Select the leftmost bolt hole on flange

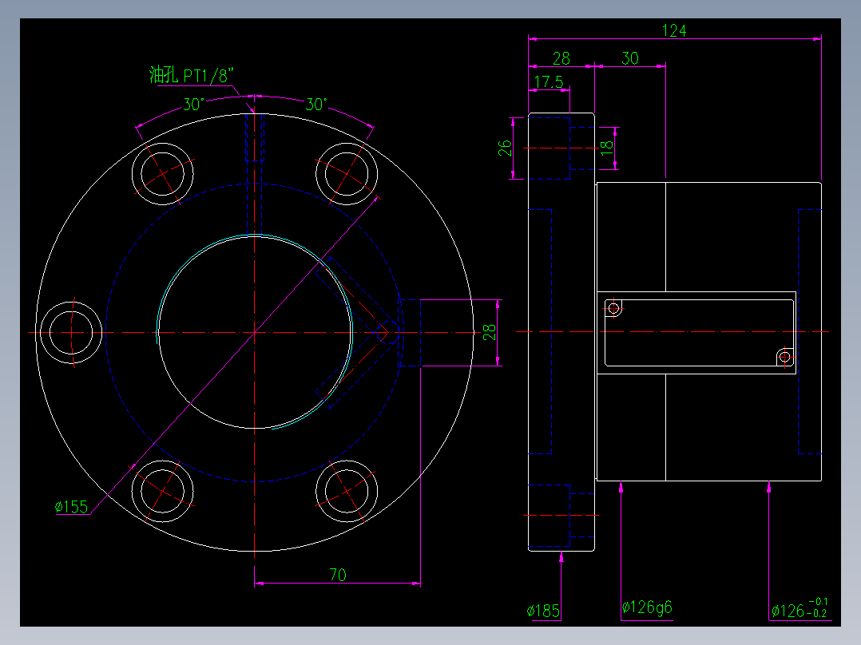(71, 332)
